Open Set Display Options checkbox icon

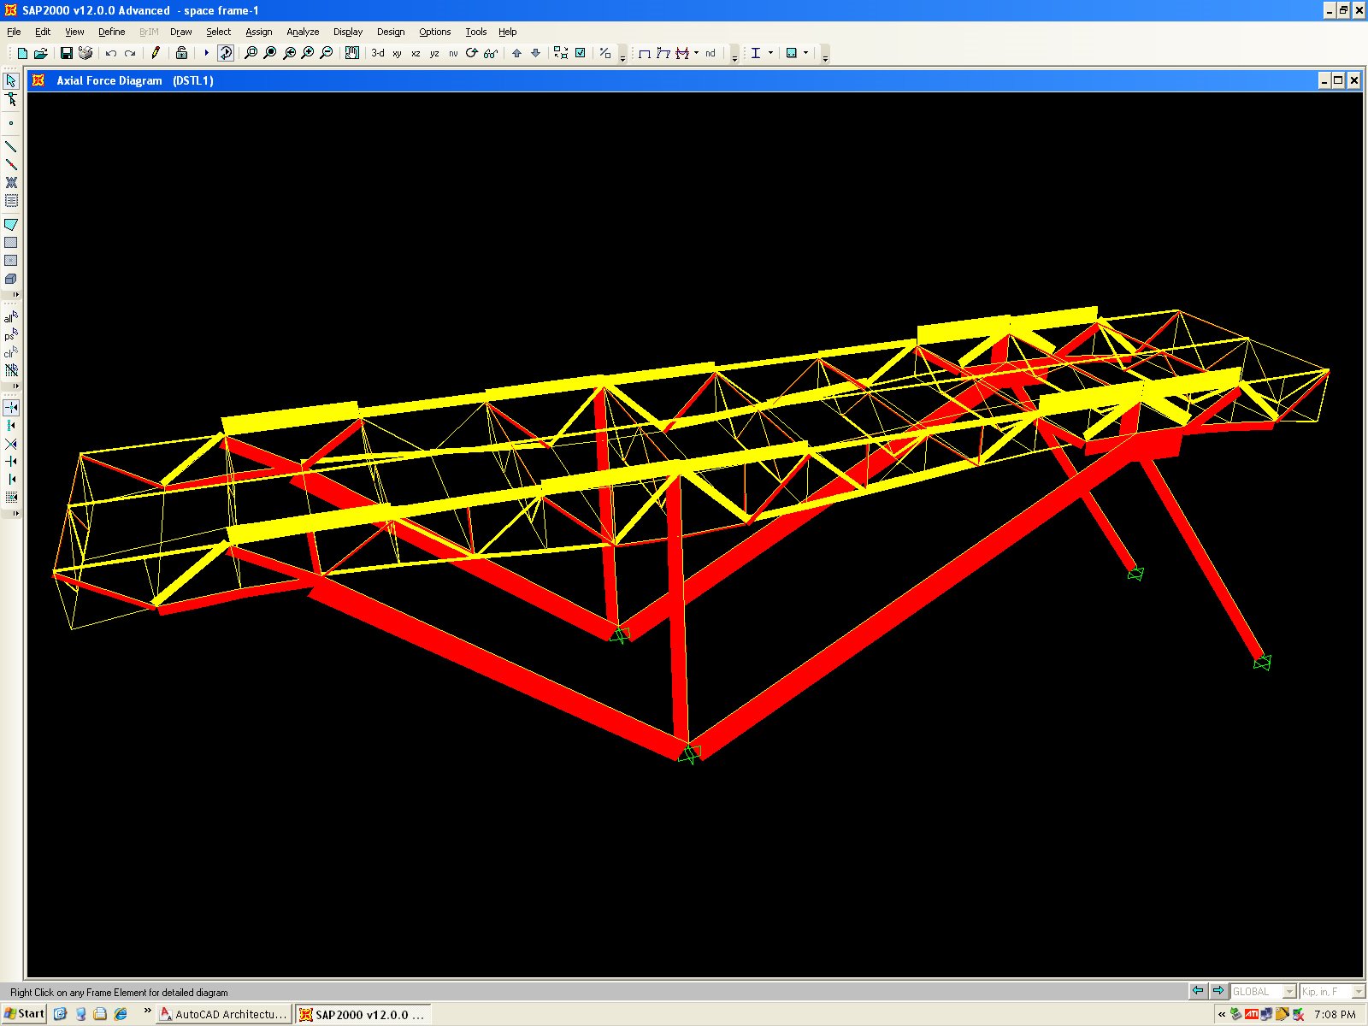pyautogui.click(x=581, y=53)
